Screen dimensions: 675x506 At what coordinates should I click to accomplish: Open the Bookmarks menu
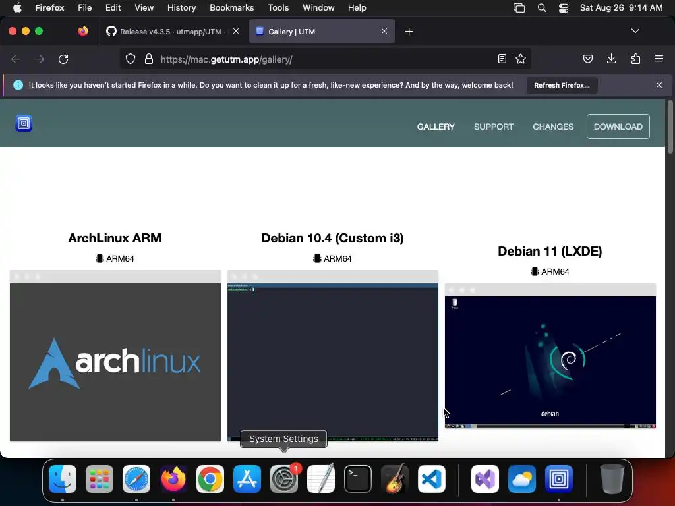231,7
